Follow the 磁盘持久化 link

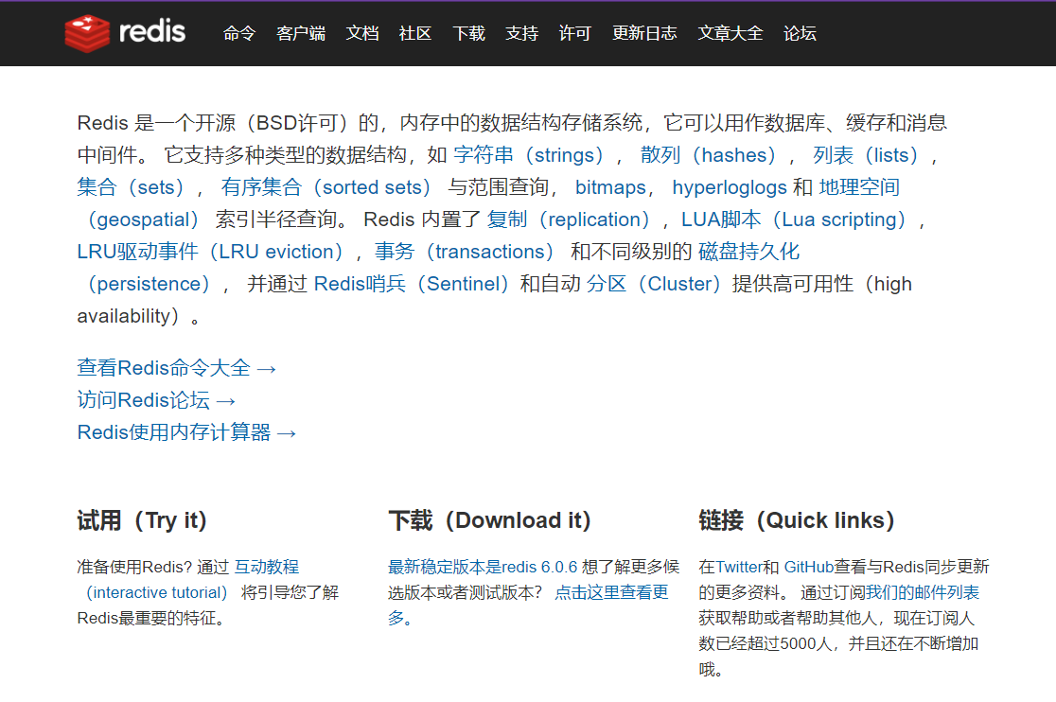pos(748,253)
